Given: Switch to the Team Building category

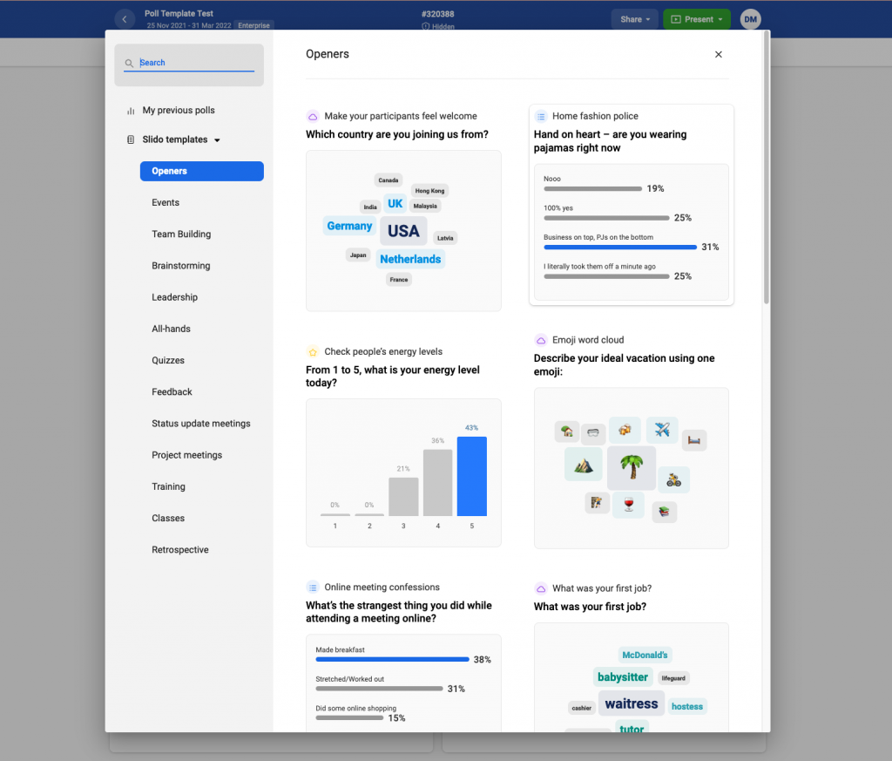Looking at the screenshot, I should click(x=180, y=234).
